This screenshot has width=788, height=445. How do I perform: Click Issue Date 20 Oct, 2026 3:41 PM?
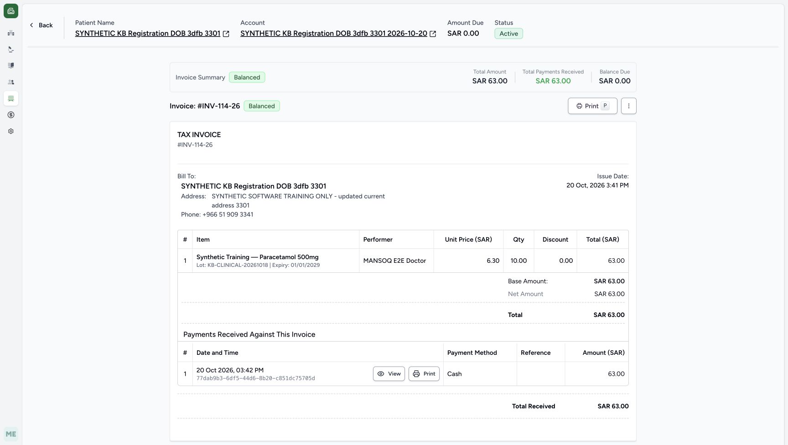pos(597,185)
